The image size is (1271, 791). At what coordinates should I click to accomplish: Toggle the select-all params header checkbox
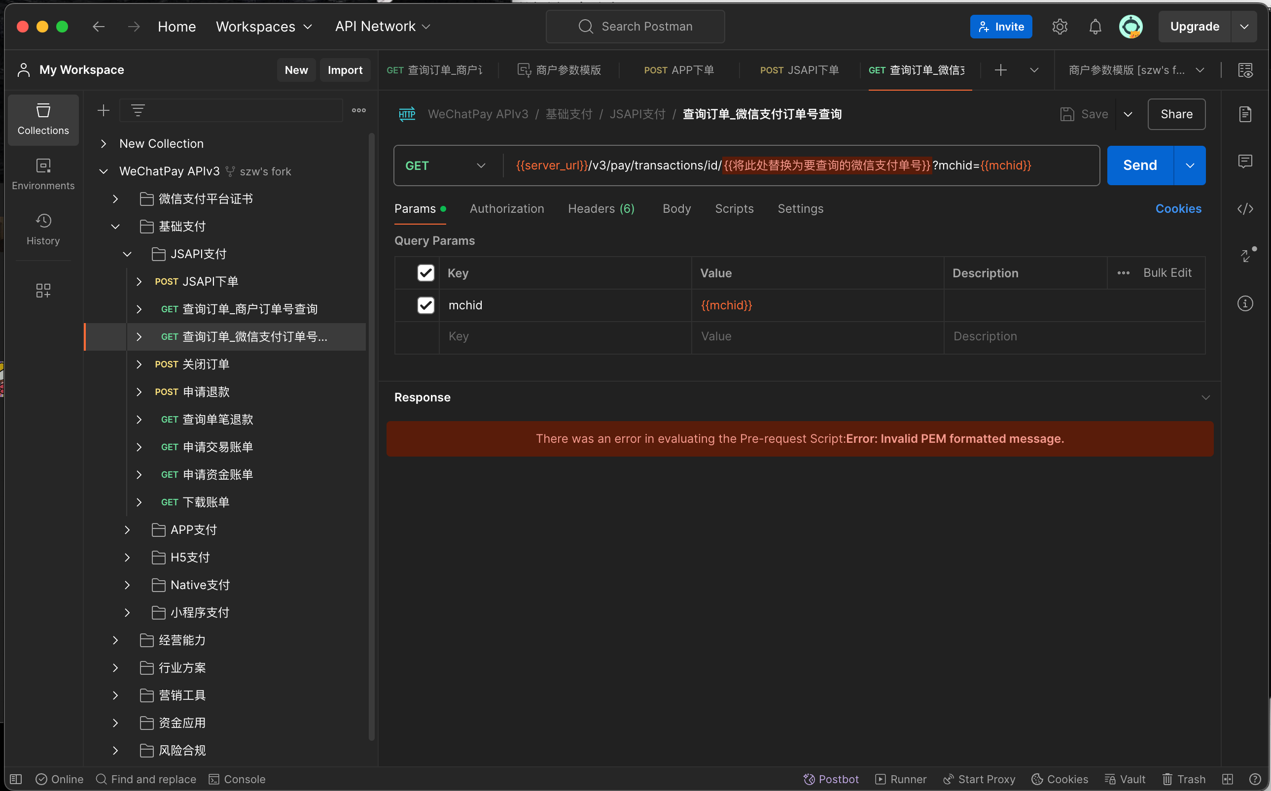click(425, 272)
